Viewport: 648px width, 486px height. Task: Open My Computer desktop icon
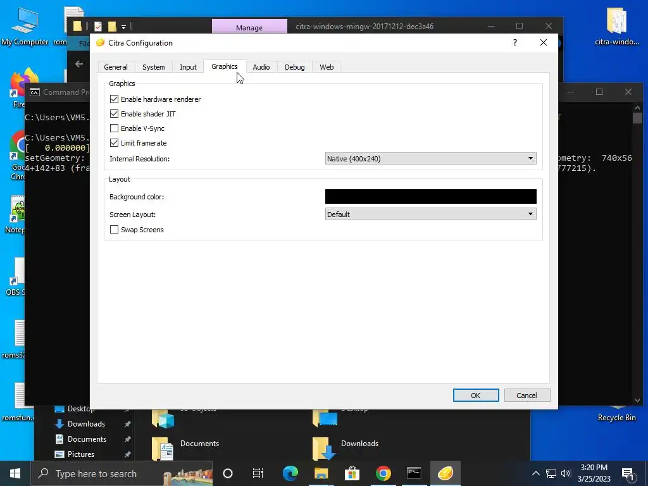click(25, 27)
